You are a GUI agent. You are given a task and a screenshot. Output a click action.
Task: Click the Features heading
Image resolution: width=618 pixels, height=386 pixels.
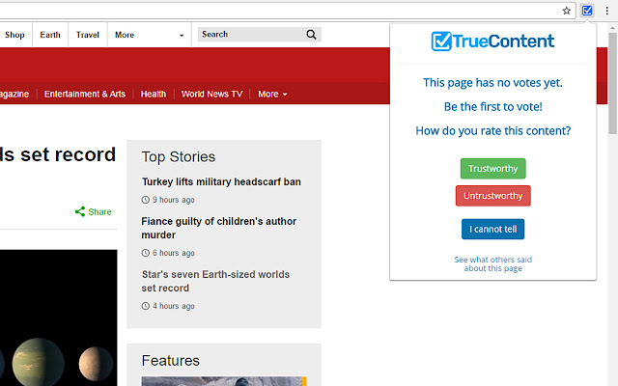tap(171, 361)
